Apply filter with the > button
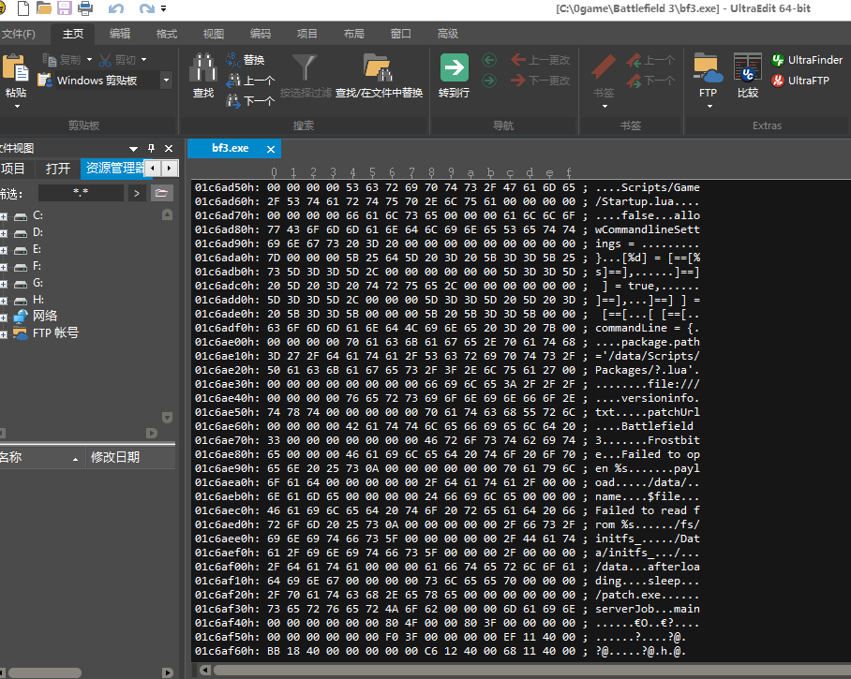Screen dimensions: 851x679 point(137,193)
